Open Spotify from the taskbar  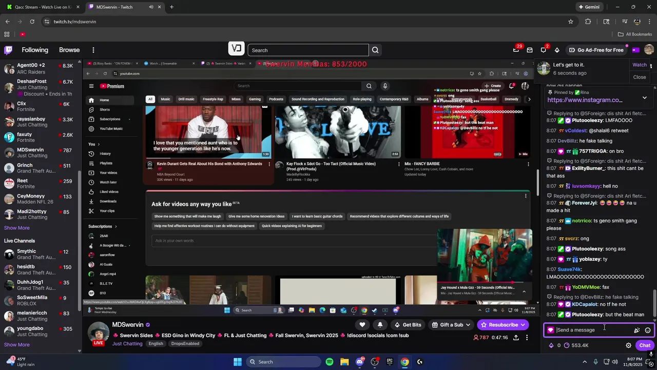(x=330, y=362)
